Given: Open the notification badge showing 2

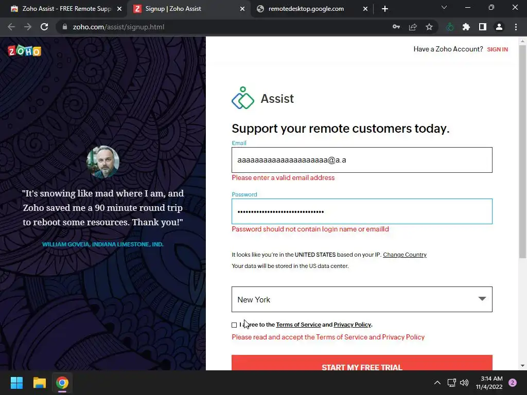Looking at the screenshot, I should 513,383.
